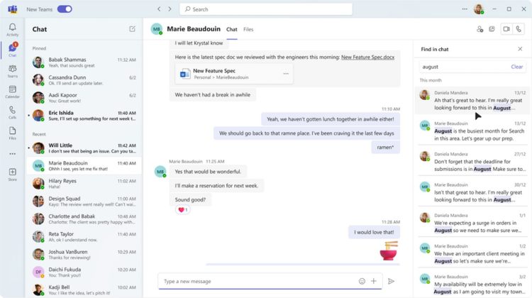Clear the august search term

pos(516,67)
